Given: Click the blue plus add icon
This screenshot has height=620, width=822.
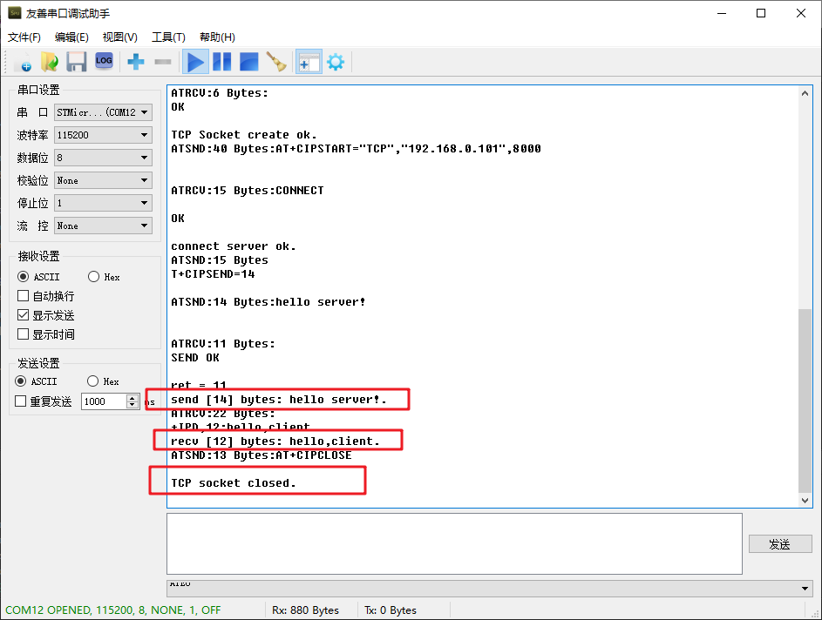Looking at the screenshot, I should coord(136,62).
